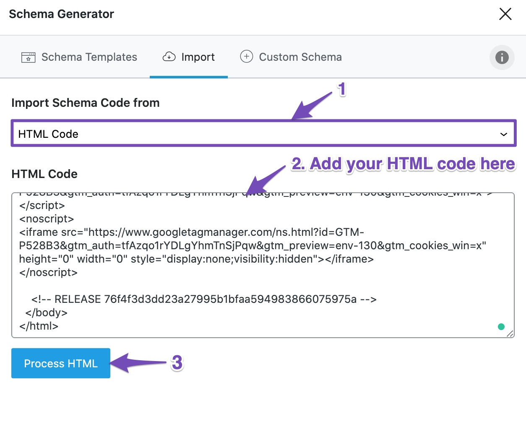Click the Import Schema Code from label

(x=86, y=103)
